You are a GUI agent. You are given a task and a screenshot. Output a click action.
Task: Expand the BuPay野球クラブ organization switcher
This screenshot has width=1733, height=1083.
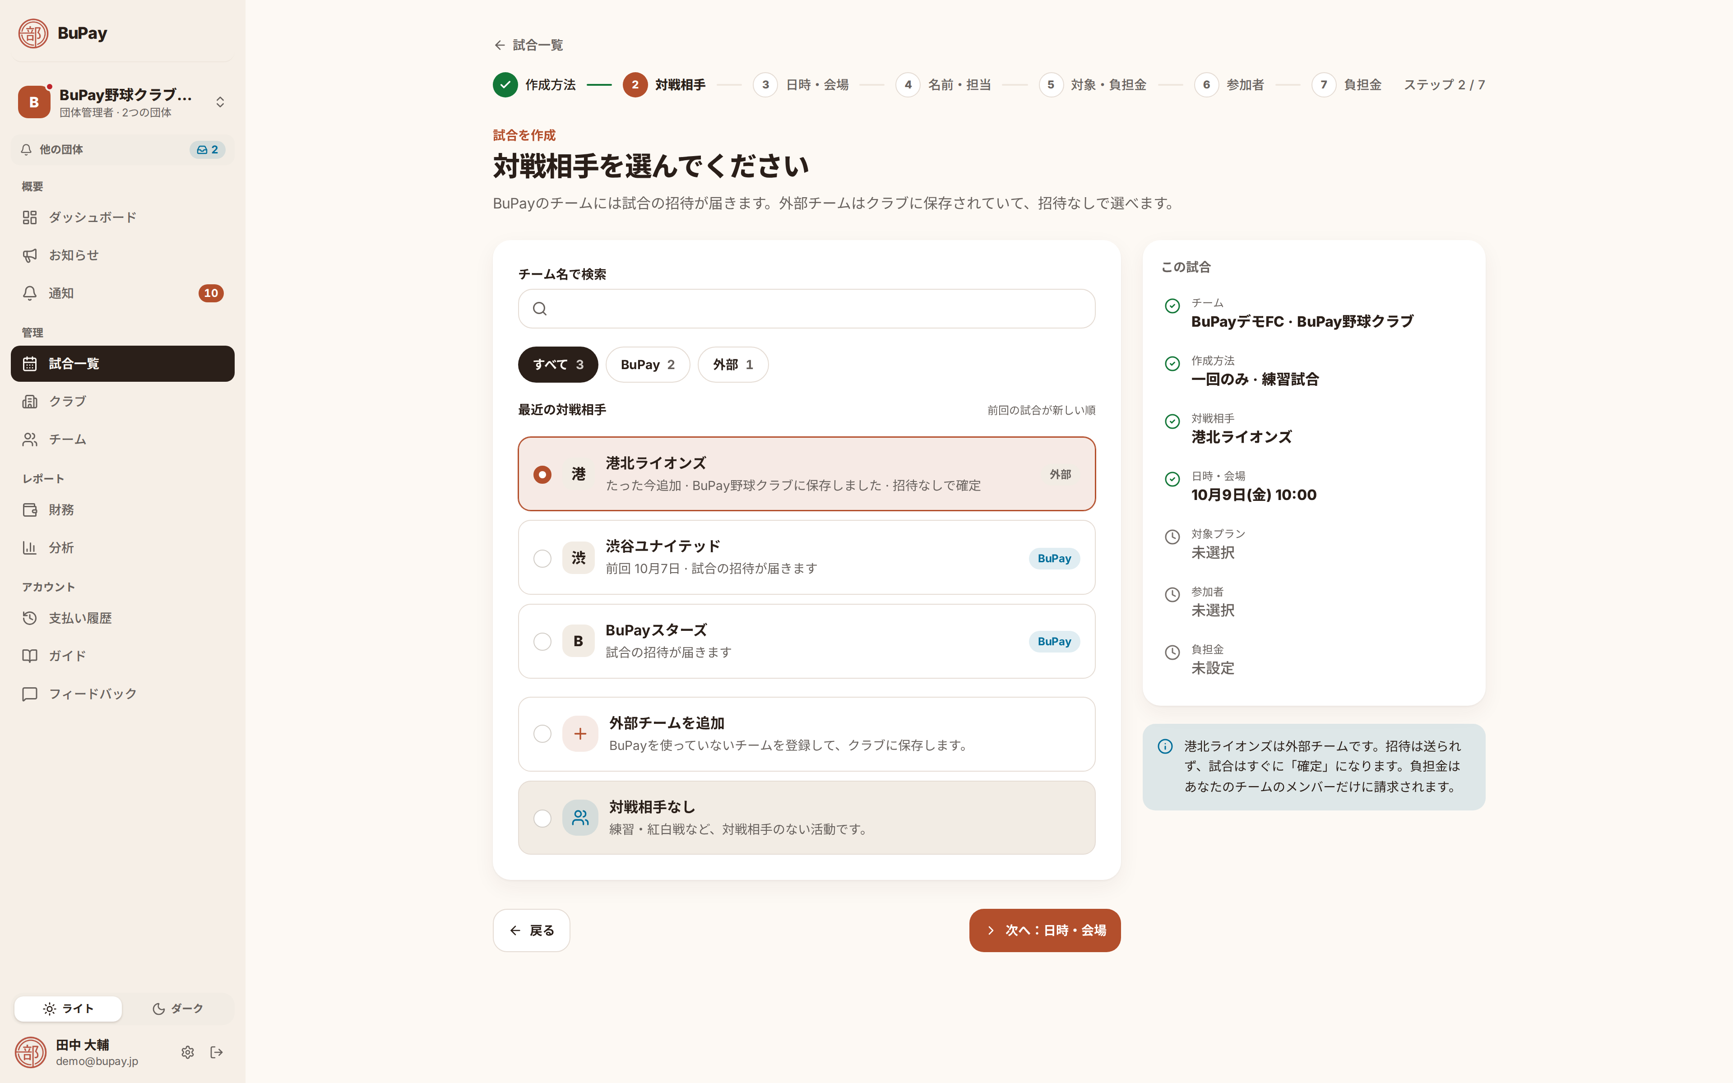coord(122,102)
